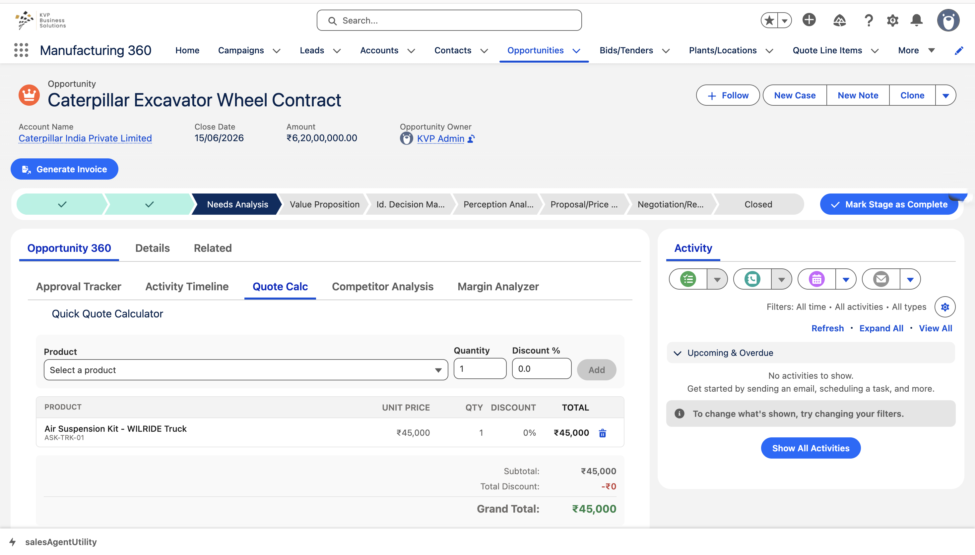Open Caterpillar India Private Limited account link
Viewport: 975px width, 555px height.
(85, 139)
